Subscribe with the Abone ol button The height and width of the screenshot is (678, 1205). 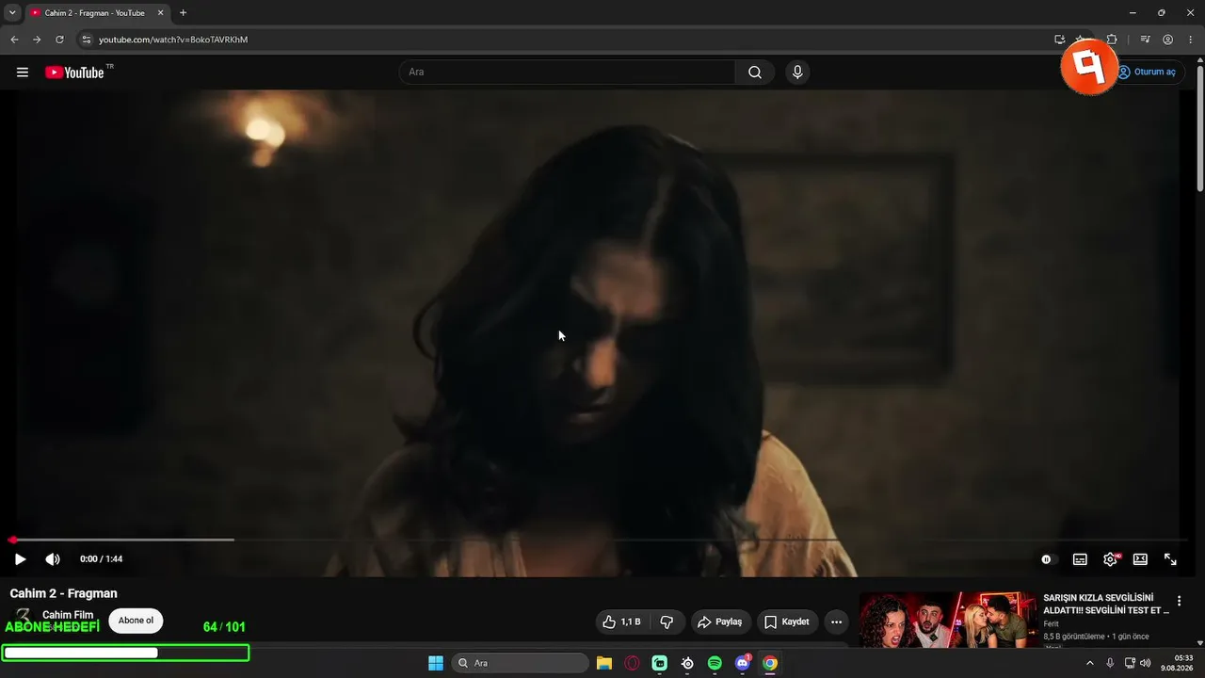click(136, 621)
